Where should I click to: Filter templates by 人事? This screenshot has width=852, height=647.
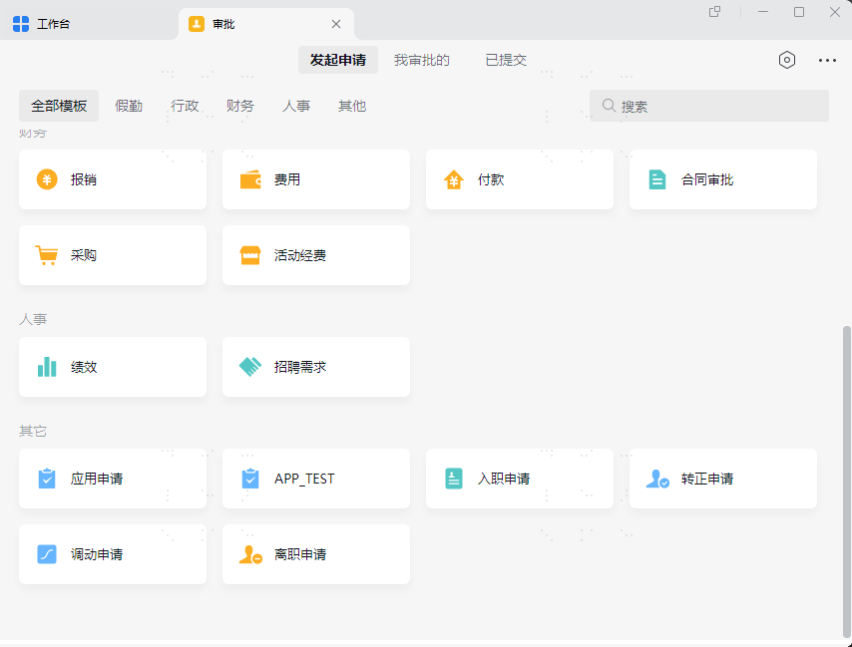tap(296, 106)
